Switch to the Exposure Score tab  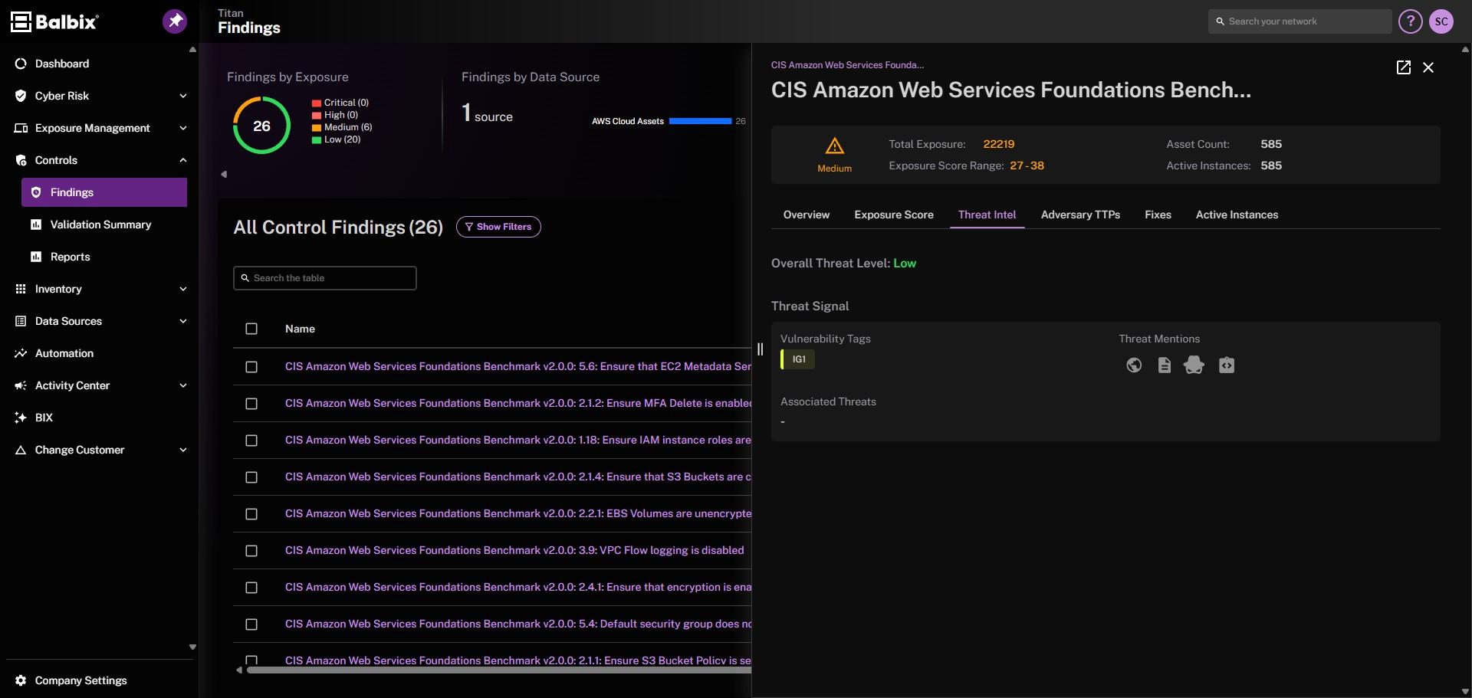point(894,215)
